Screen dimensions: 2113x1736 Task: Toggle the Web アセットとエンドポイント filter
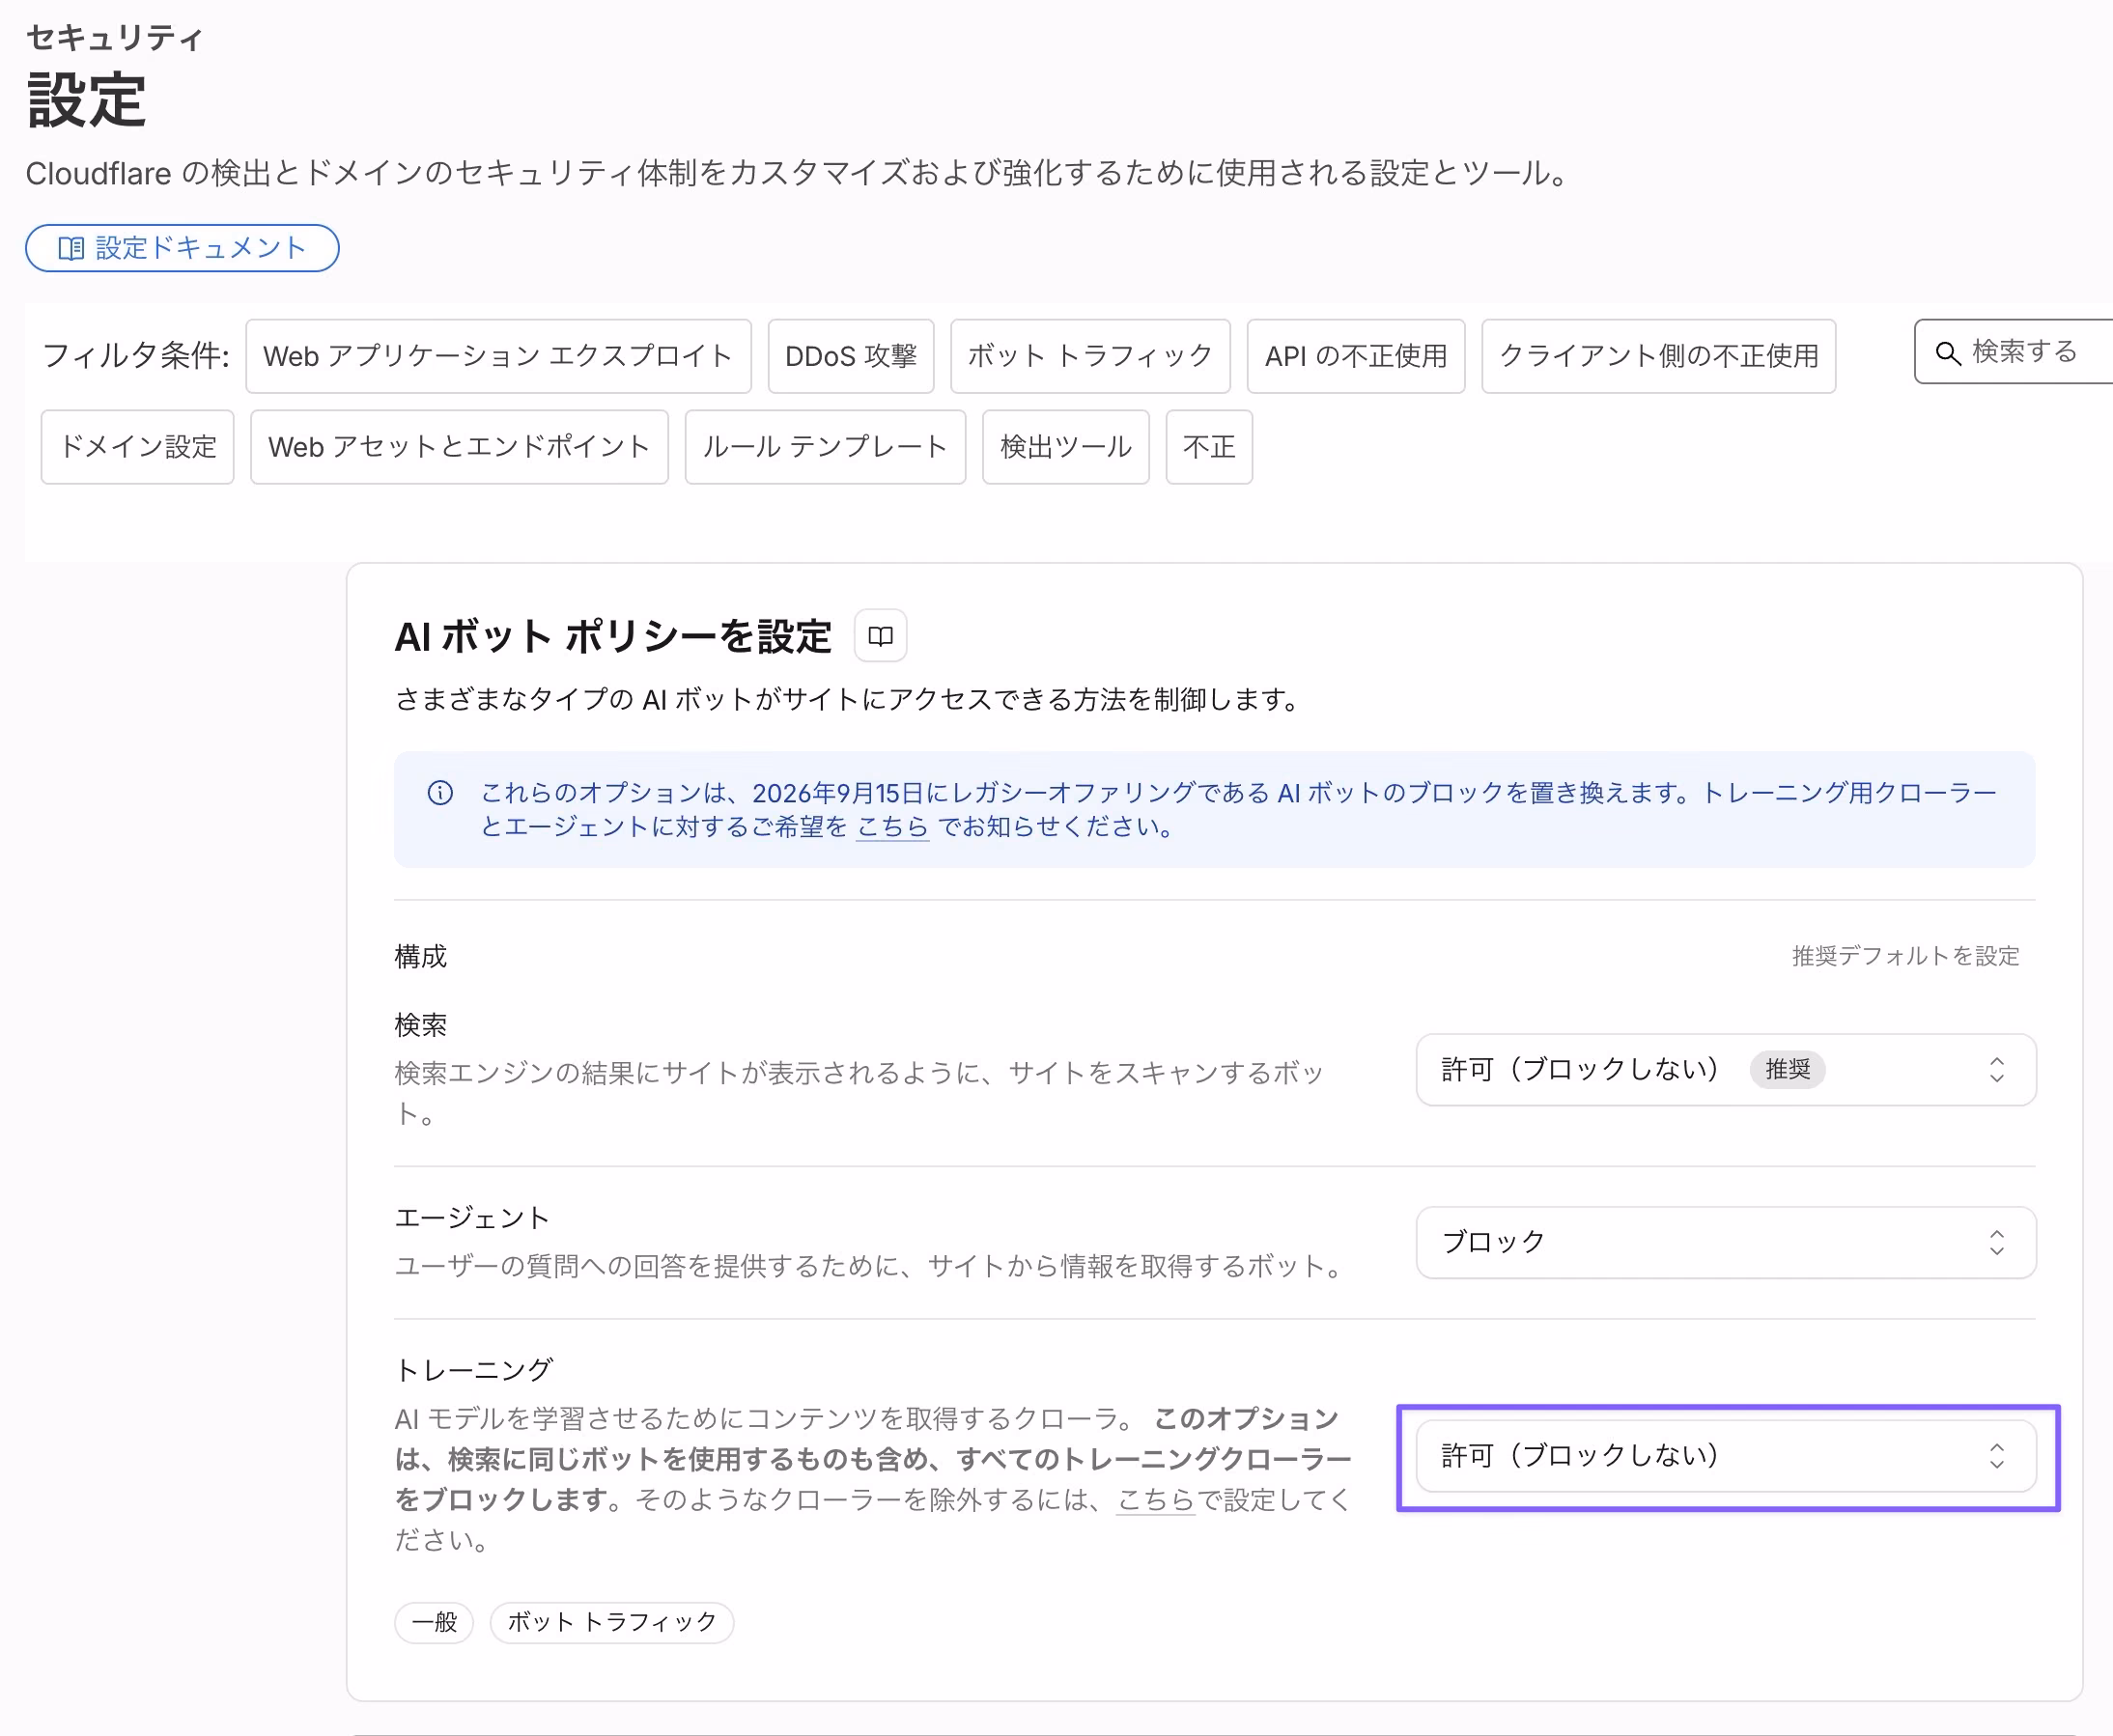coord(459,447)
